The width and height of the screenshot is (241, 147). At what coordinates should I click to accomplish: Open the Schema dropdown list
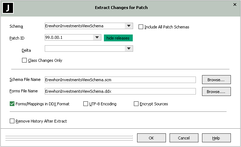(129, 26)
